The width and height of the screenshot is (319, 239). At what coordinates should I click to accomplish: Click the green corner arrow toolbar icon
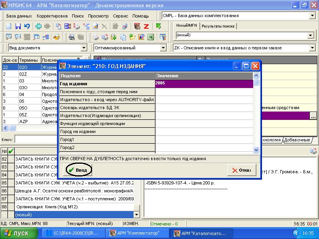coord(159,26)
